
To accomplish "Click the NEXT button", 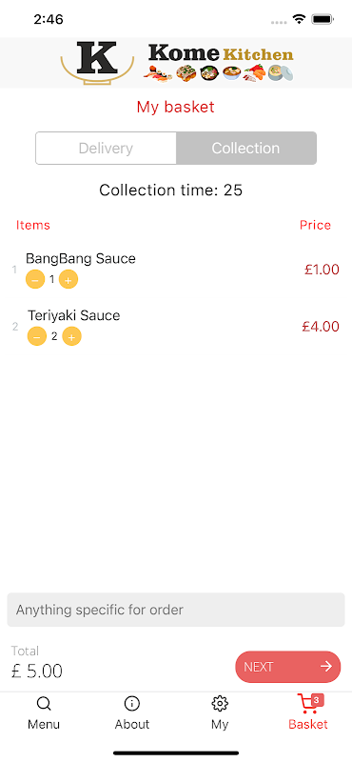I will tap(288, 667).
